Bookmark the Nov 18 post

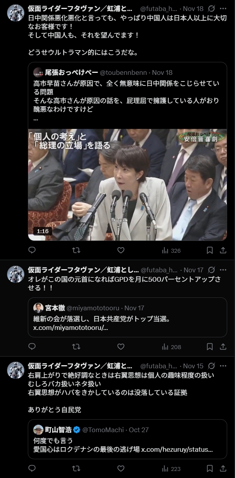click(210, 250)
